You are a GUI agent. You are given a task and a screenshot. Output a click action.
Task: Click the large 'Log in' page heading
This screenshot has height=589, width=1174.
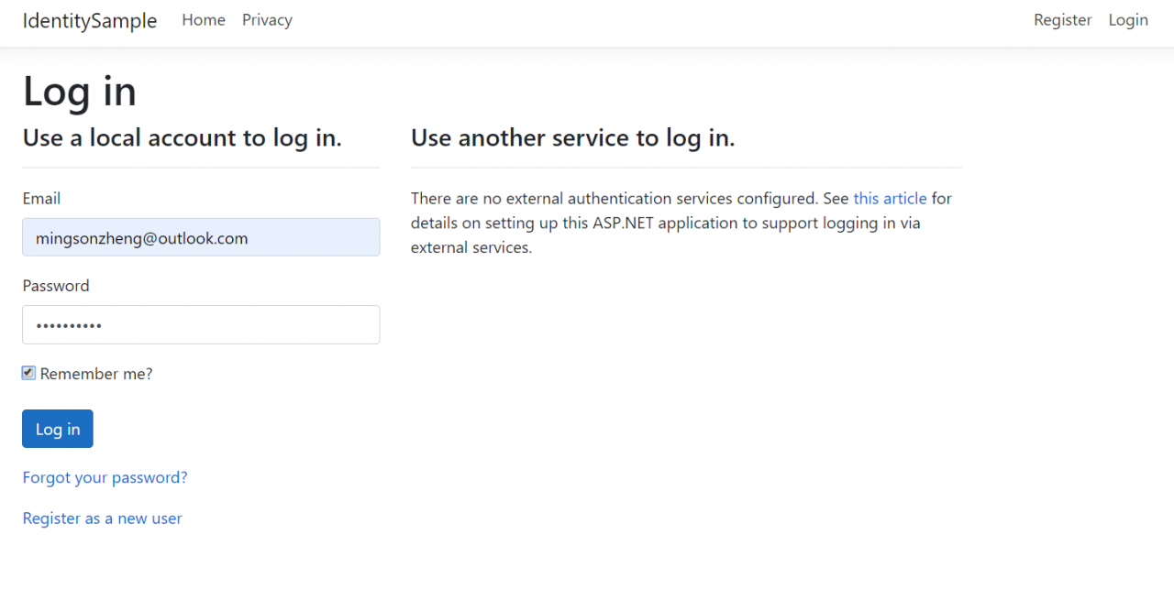80,92
